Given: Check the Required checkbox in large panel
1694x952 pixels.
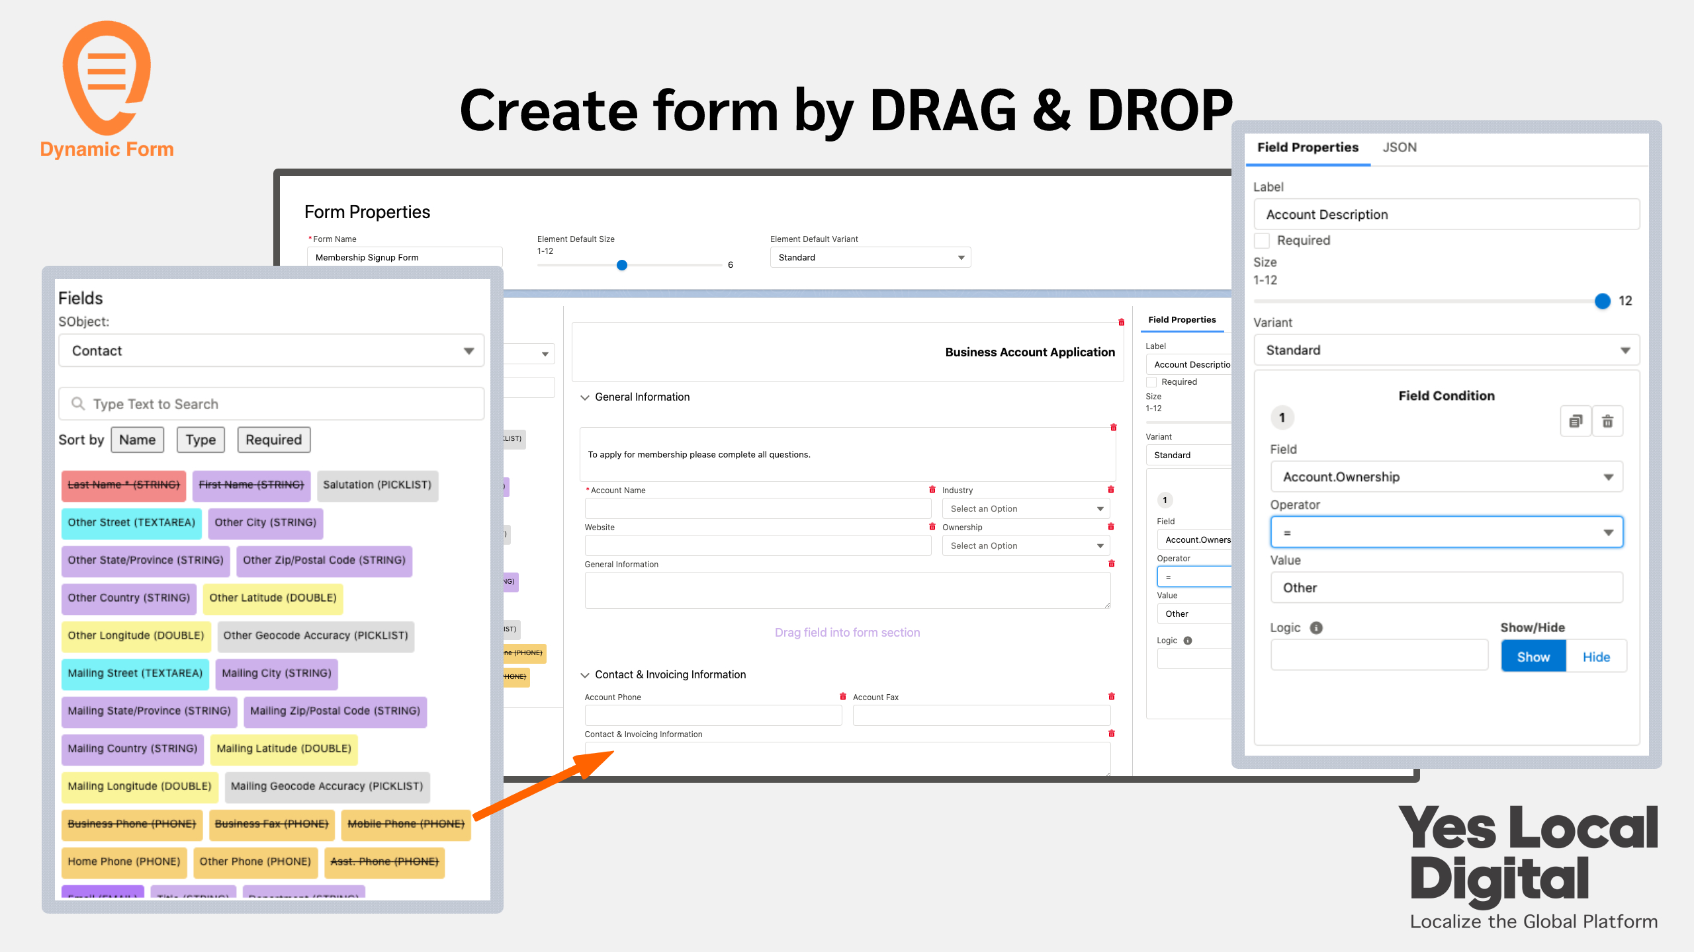Looking at the screenshot, I should point(1263,241).
